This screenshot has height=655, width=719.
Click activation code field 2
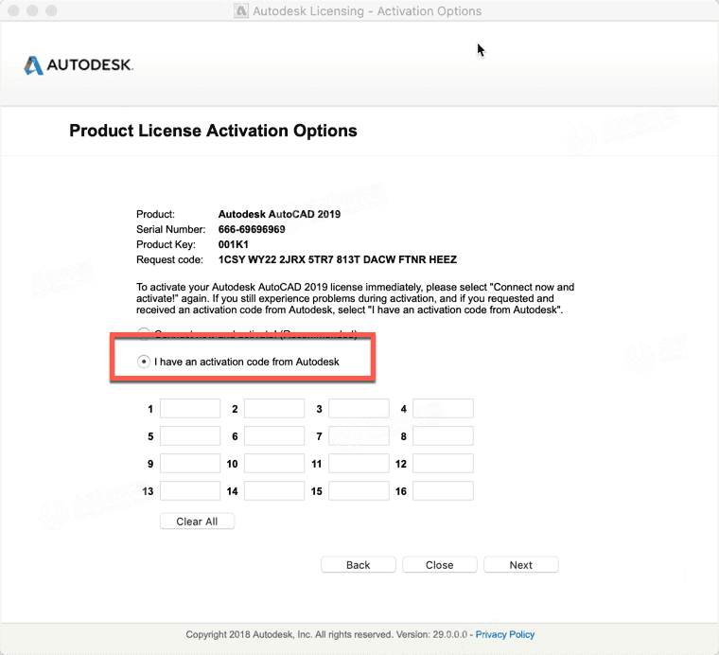(x=274, y=409)
